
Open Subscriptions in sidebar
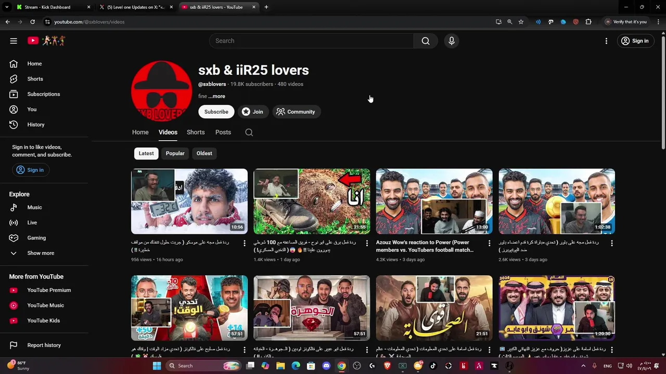[x=44, y=94]
